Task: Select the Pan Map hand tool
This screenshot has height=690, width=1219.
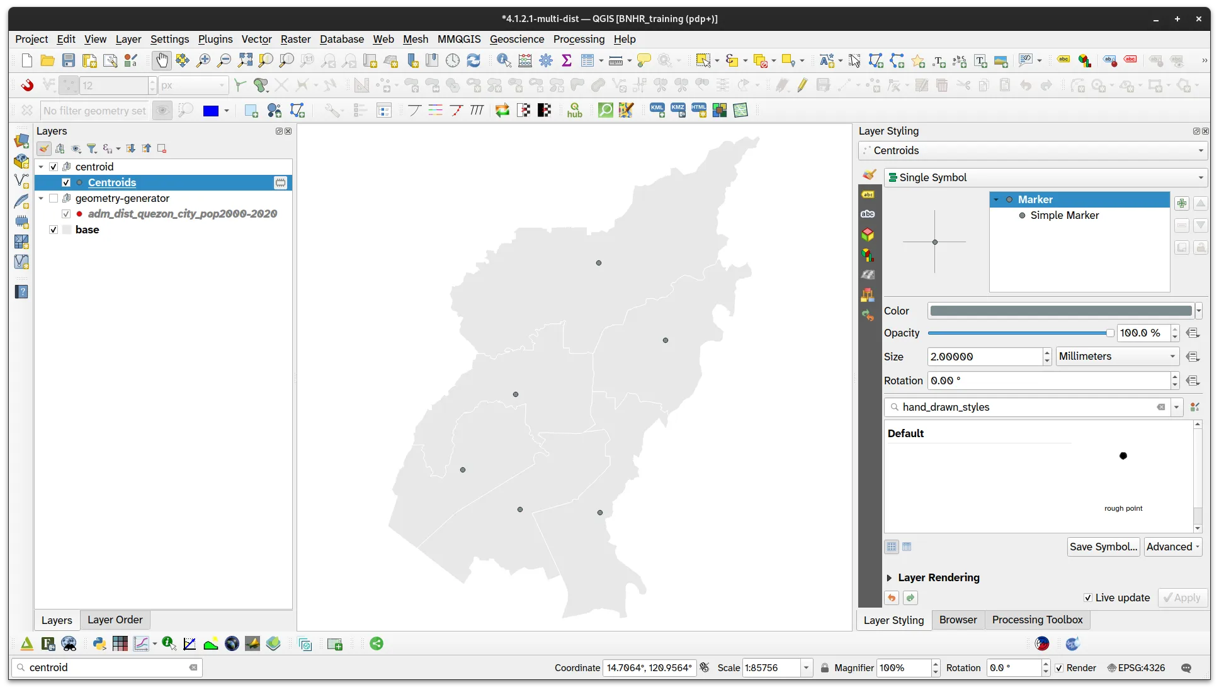Action: 162,60
